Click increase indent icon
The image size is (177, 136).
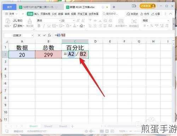pyautogui.click(x=110, y=20)
